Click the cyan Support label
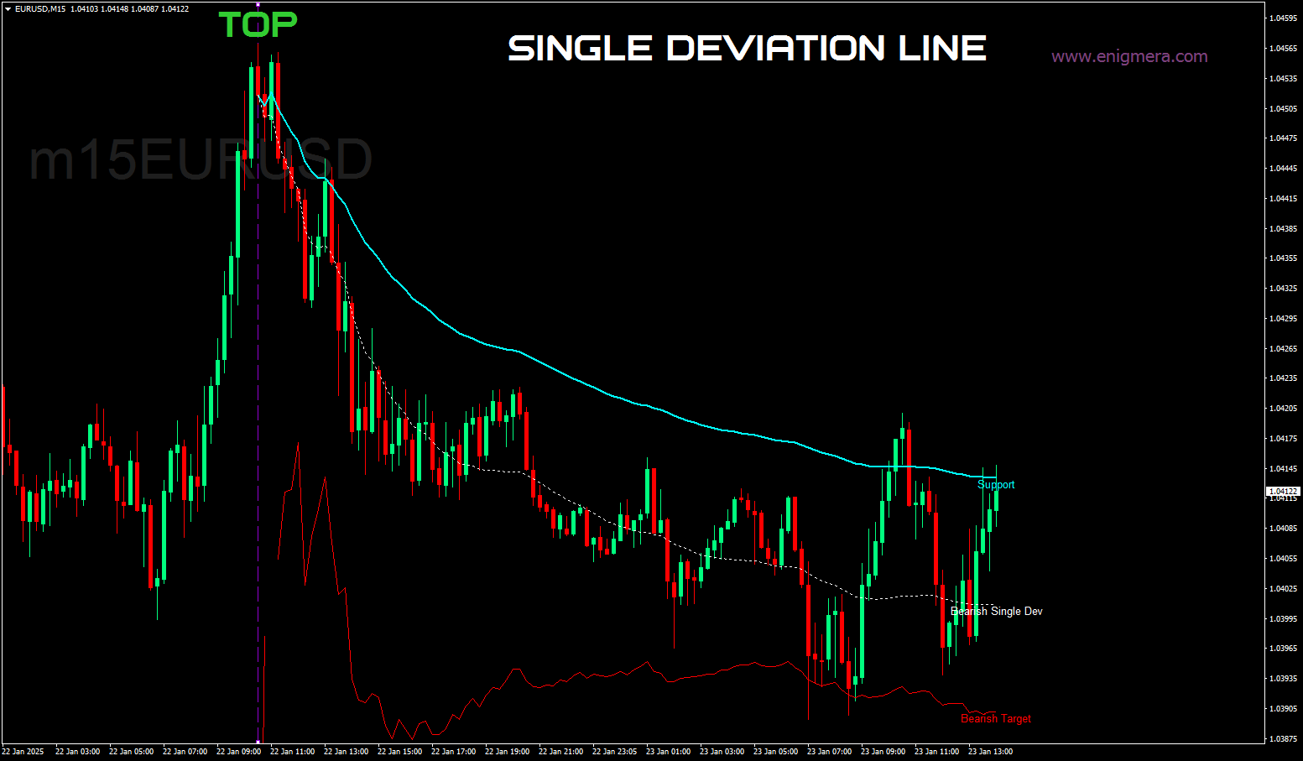 [x=996, y=485]
